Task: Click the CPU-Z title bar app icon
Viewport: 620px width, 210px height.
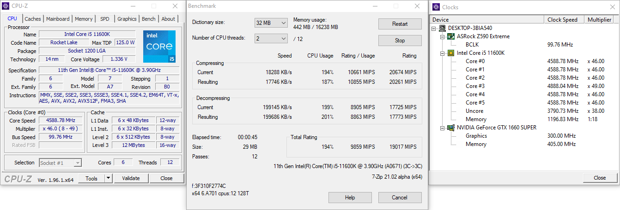Action: pos(5,6)
